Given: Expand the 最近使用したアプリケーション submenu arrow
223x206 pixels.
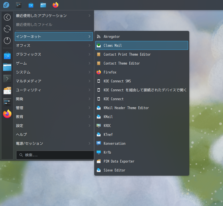Looking at the screenshot, I should pos(89,16).
